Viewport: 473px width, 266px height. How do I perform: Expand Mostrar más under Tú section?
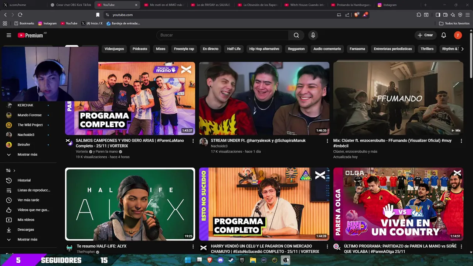click(28, 239)
